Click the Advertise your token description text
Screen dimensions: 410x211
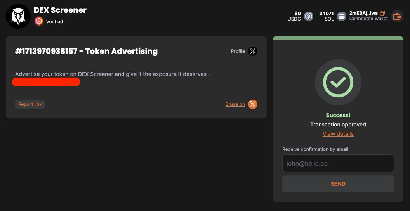tap(113, 74)
